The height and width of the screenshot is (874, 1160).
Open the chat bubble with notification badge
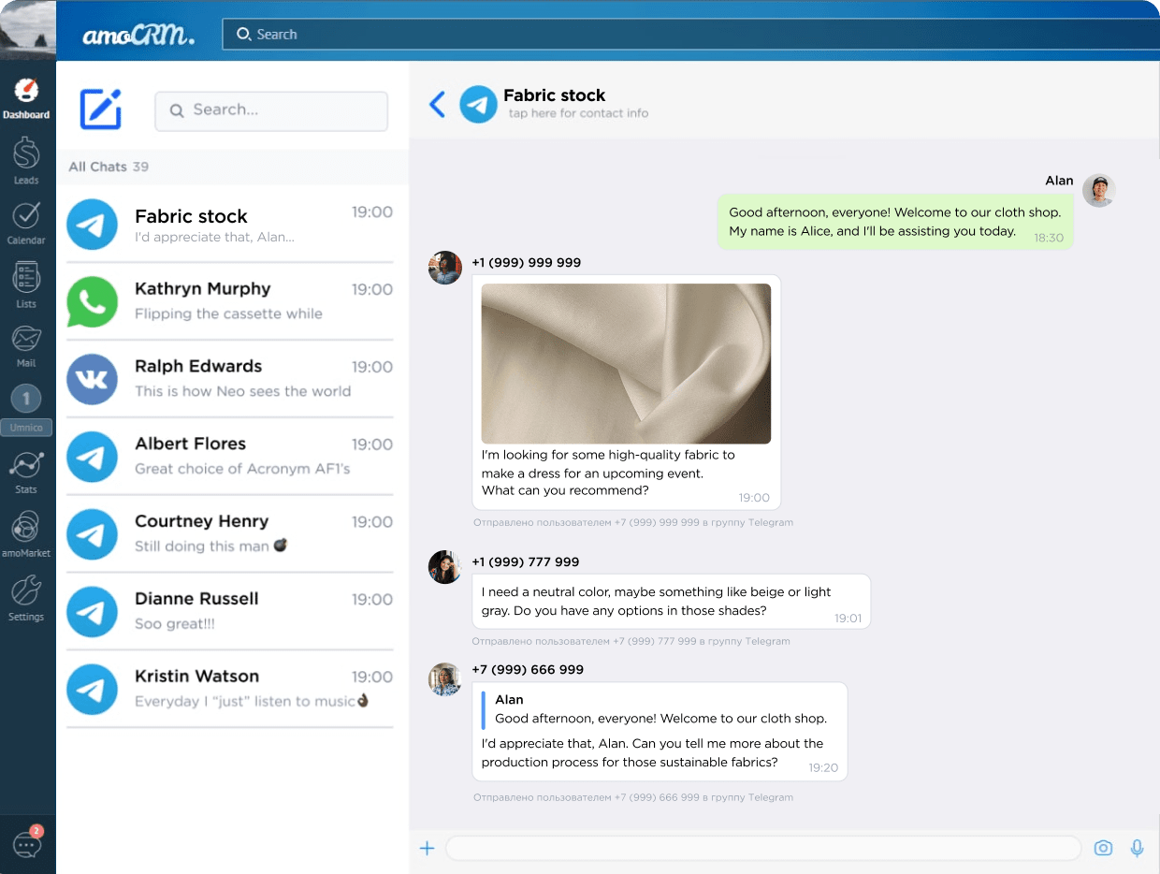coord(26,843)
